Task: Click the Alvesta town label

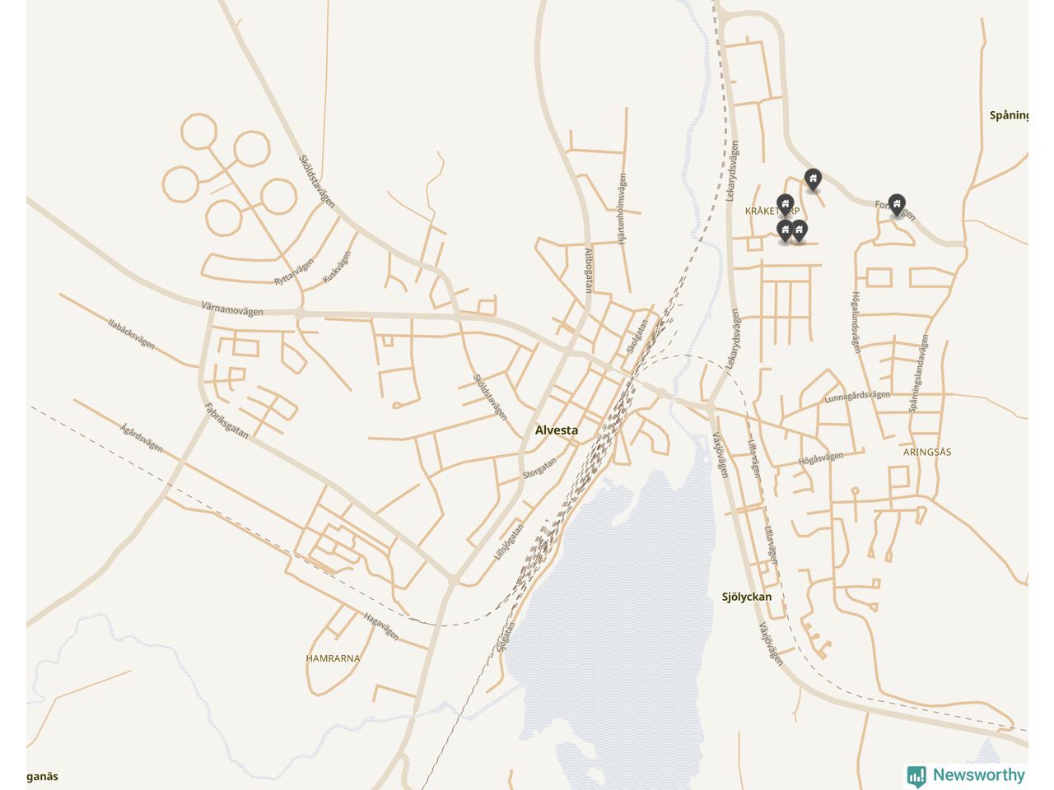Action: click(x=557, y=430)
